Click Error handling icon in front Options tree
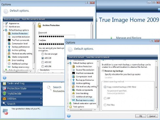This screenshot has width=160, height=120. click(x=73, y=93)
